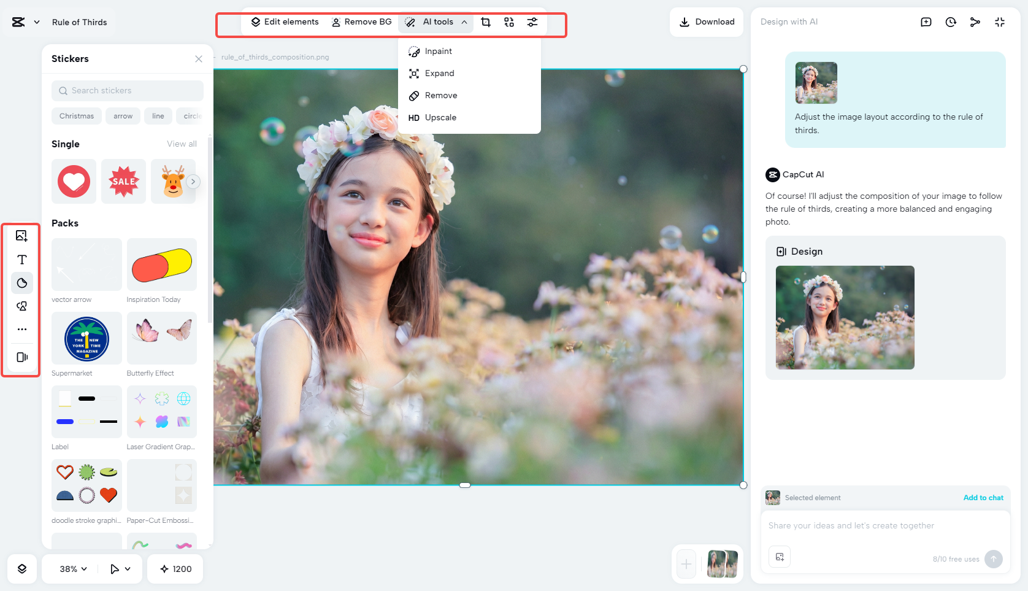Close the Stickers panel
This screenshot has width=1028, height=591.
tap(199, 59)
